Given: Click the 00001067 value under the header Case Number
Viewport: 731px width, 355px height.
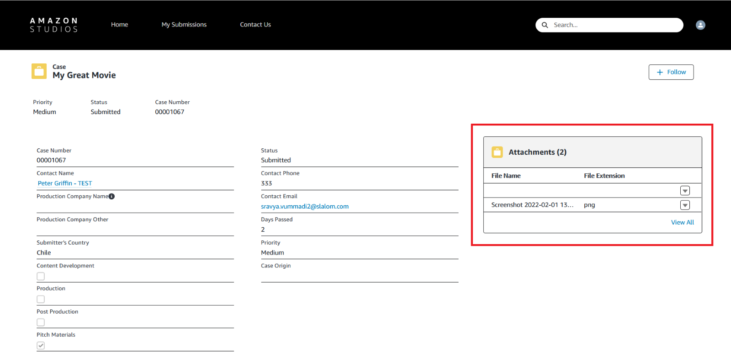Looking at the screenshot, I should 170,112.
